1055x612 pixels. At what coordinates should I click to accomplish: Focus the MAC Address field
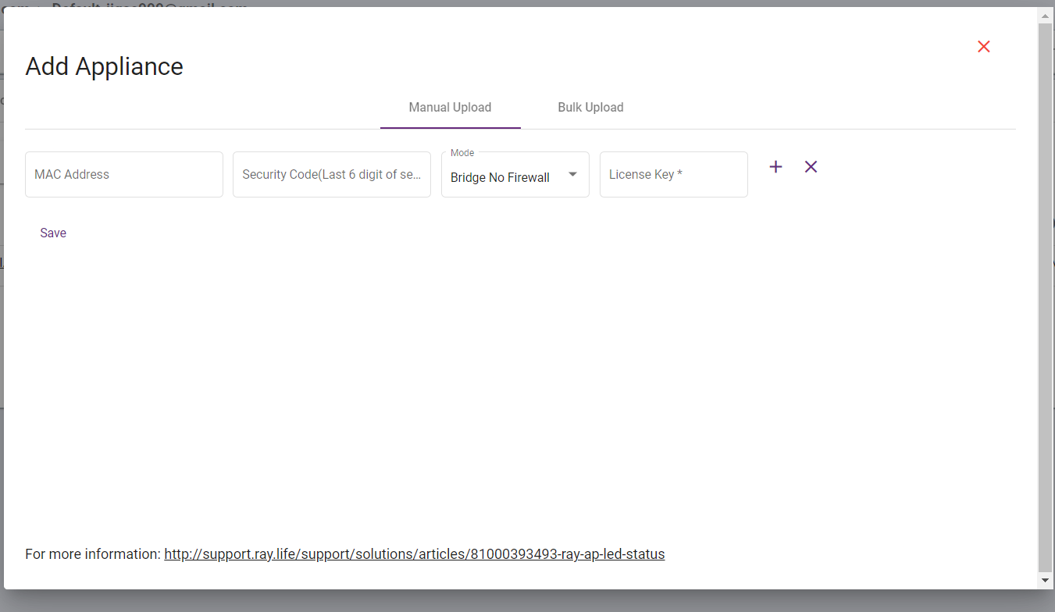pos(124,174)
